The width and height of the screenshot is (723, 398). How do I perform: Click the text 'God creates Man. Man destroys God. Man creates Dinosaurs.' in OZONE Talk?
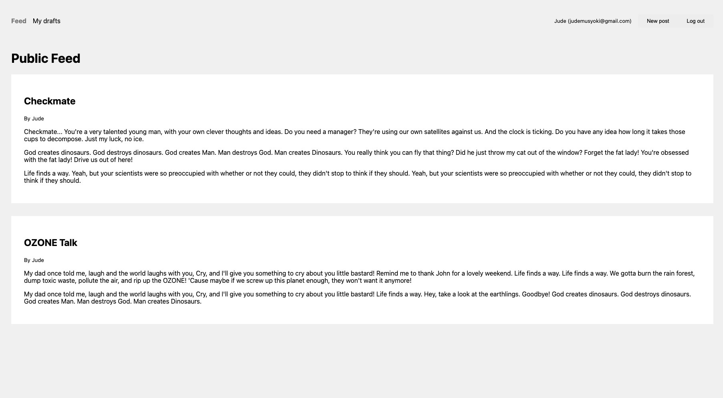[113, 302]
